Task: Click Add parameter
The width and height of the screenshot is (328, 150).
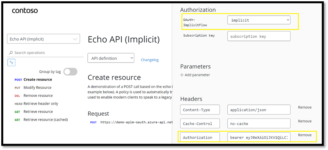Action: (x=195, y=75)
